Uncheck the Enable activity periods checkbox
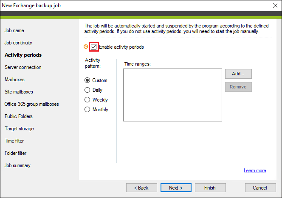 point(93,47)
